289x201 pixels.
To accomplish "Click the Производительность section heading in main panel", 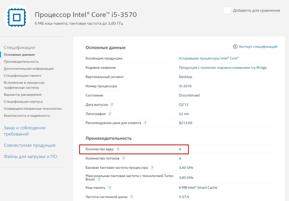I will (x=109, y=138).
